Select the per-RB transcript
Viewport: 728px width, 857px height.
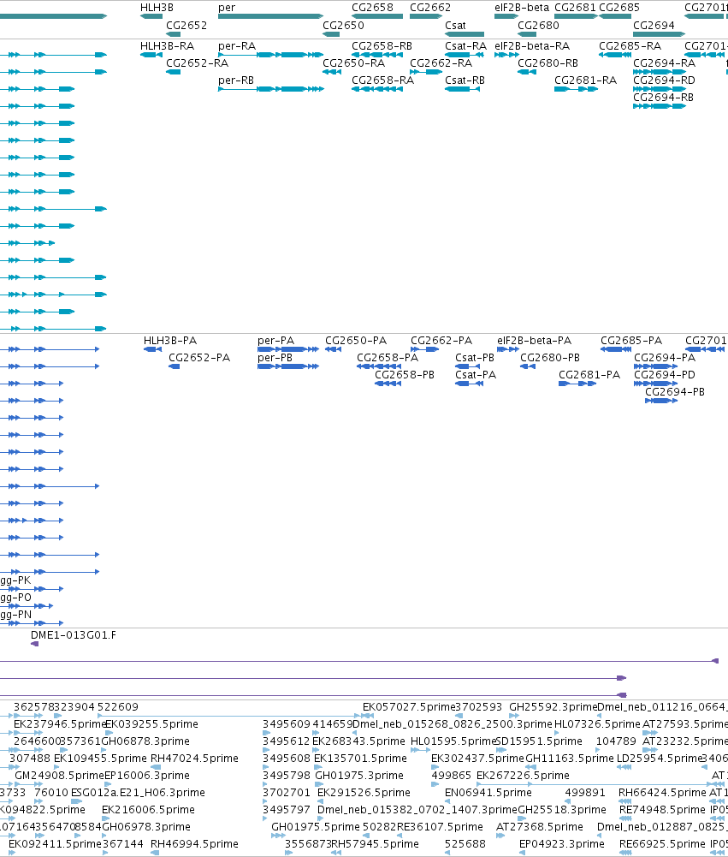270,89
